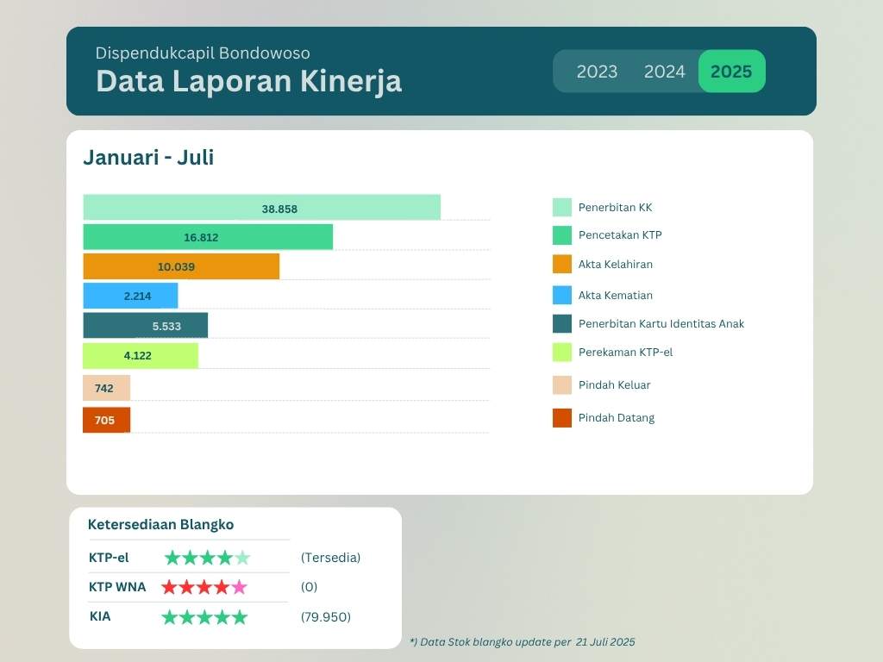The image size is (883, 662).
Task: Click the Data Laporan Kinerja title
Action: coord(249,81)
